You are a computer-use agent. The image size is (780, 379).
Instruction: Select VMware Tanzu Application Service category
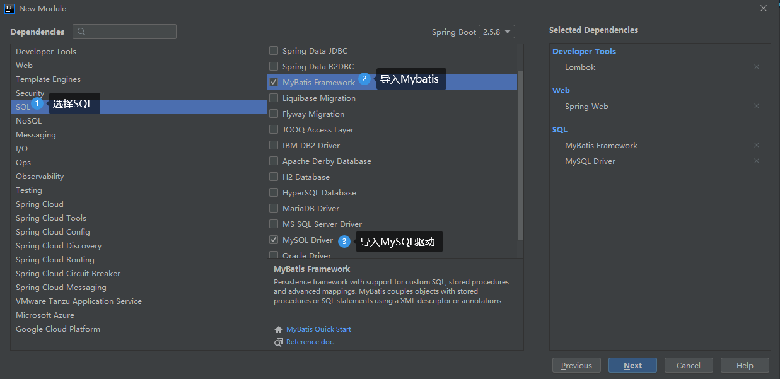click(139, 301)
